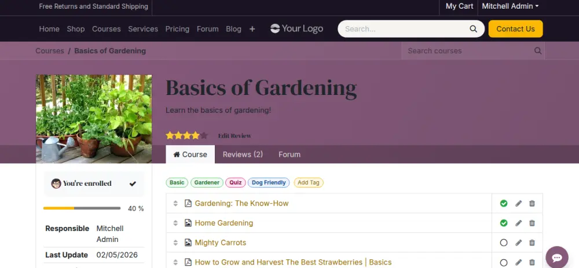Viewport: 579px width, 268px height.
Task: Open How to Grow and Harvest Strawberries lesson
Action: click(293, 262)
